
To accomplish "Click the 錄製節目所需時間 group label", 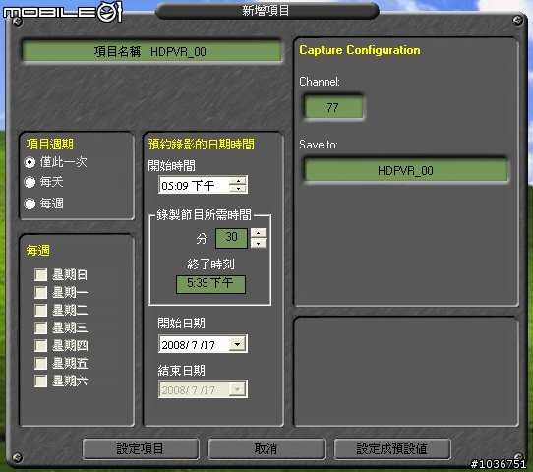I will click(x=204, y=215).
